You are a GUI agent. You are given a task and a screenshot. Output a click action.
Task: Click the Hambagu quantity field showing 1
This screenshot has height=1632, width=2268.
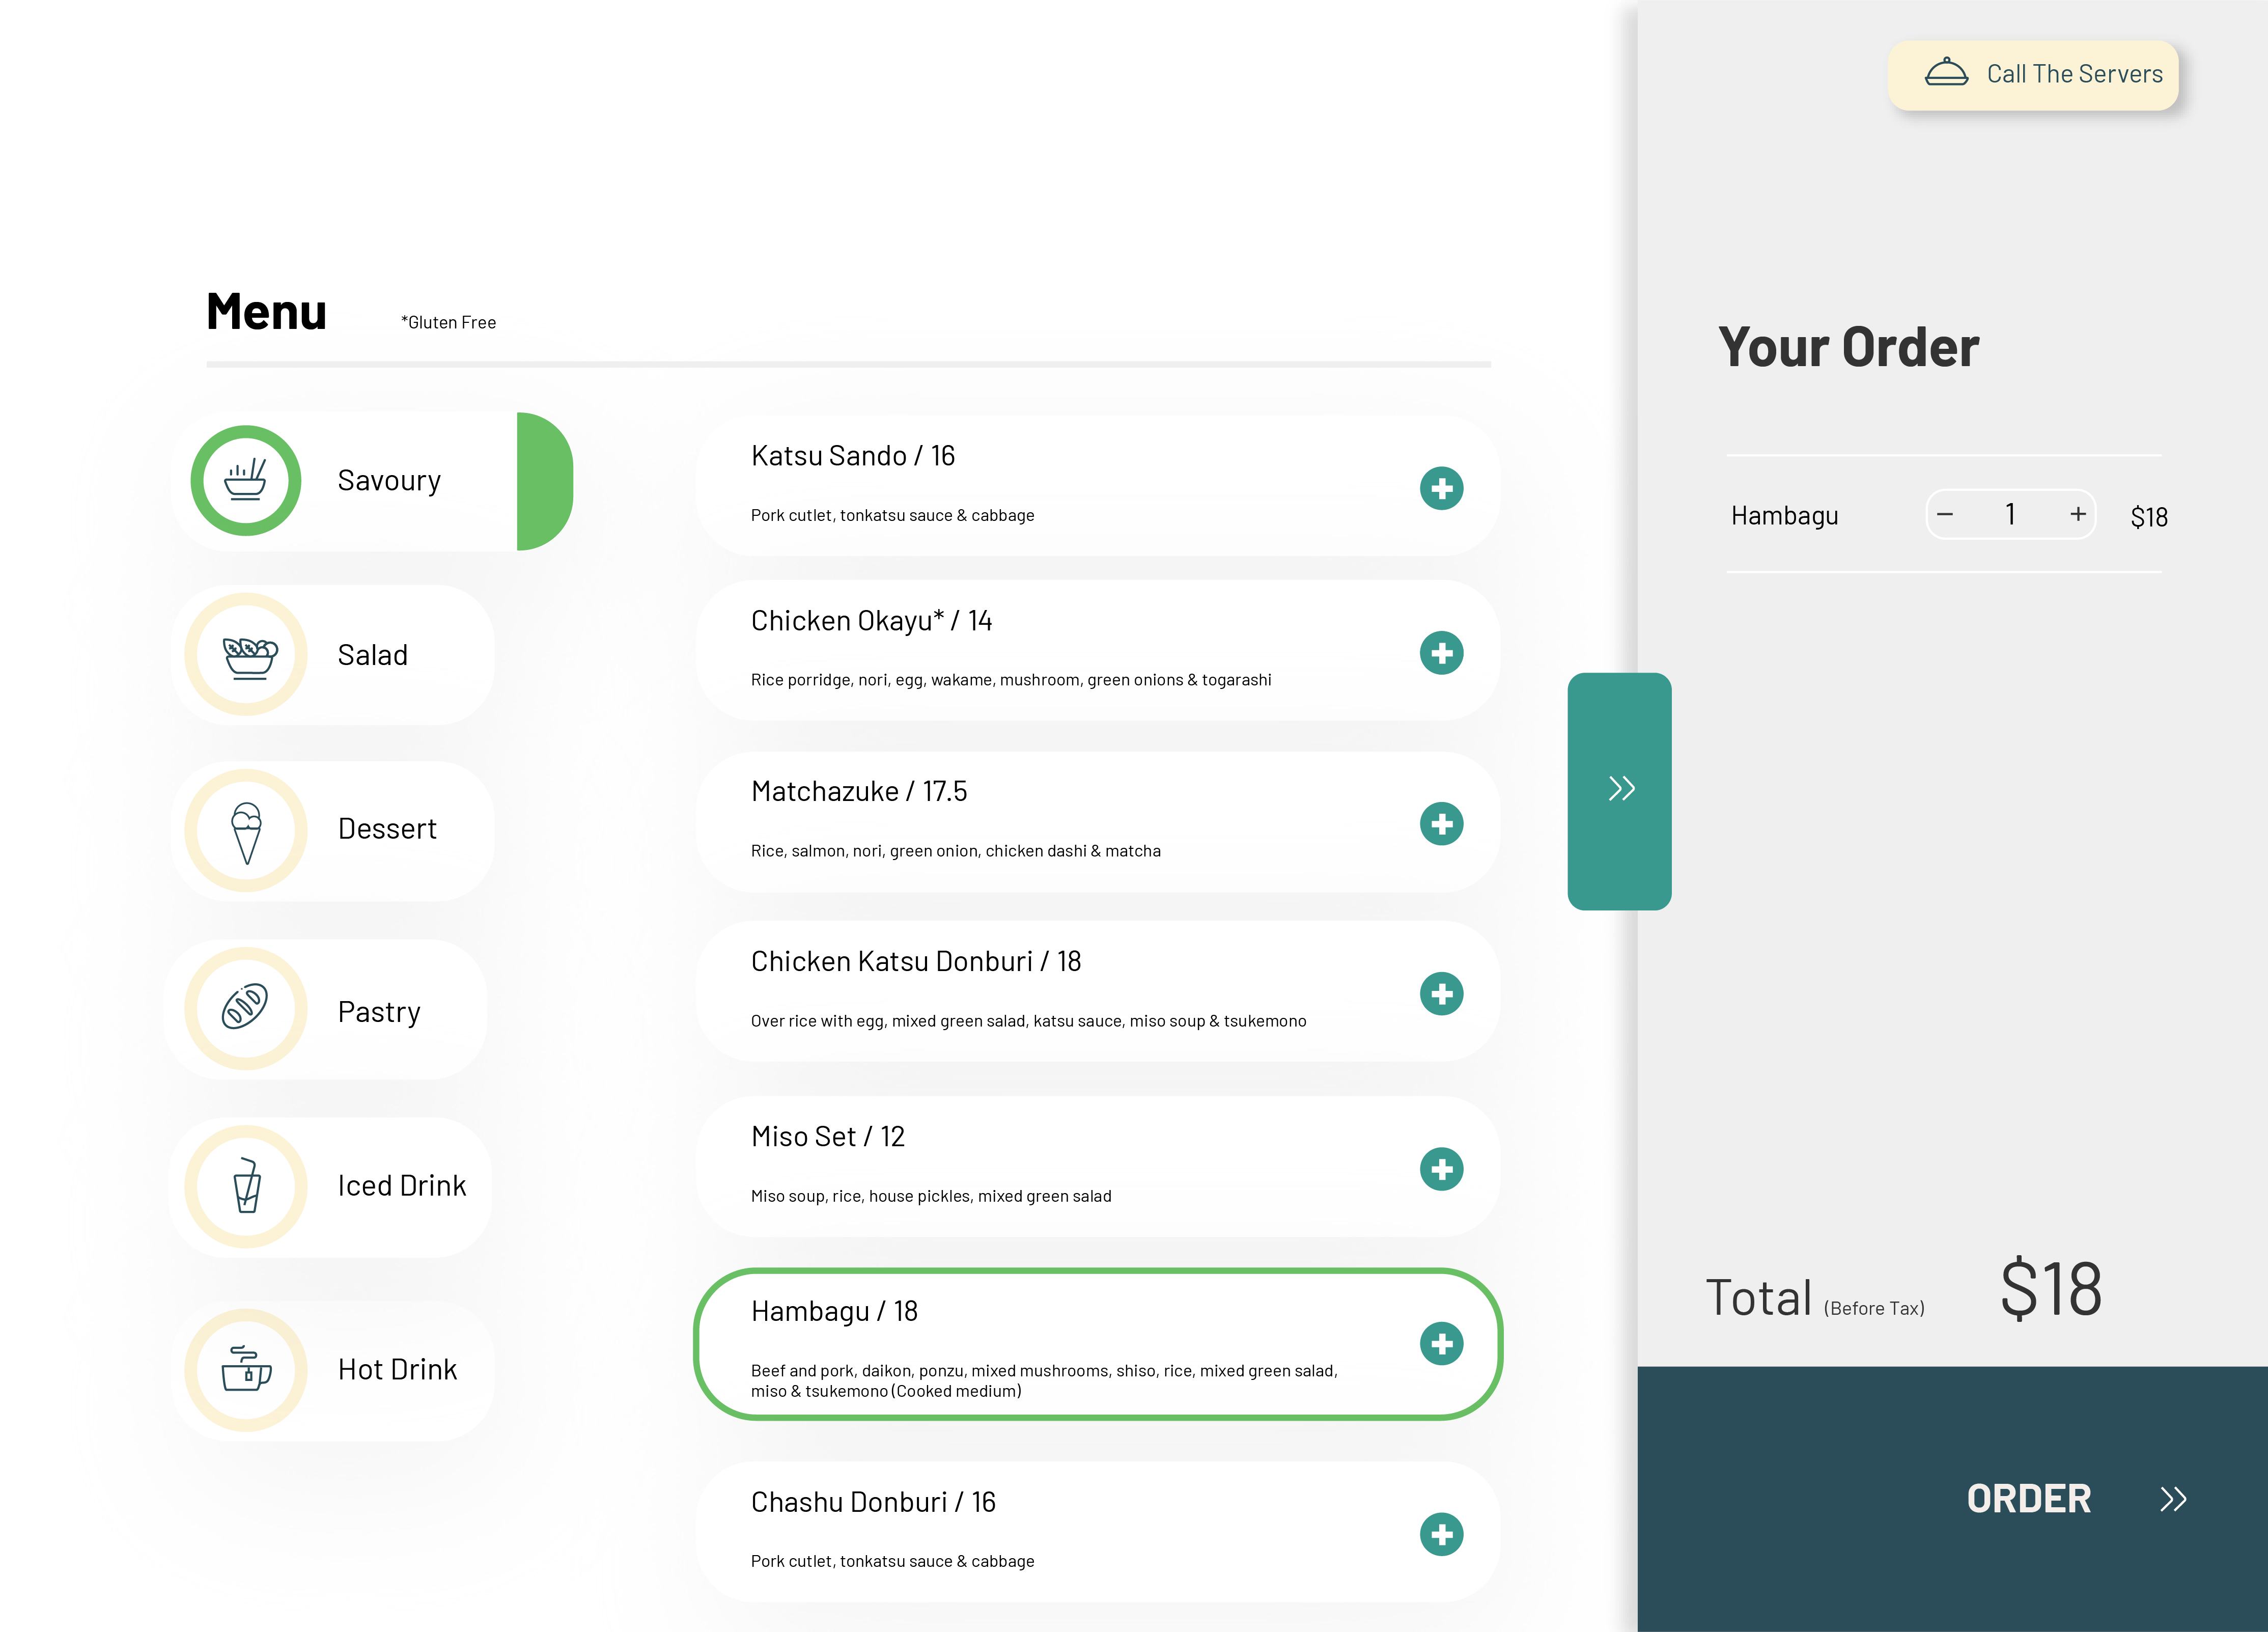pyautogui.click(x=2010, y=515)
